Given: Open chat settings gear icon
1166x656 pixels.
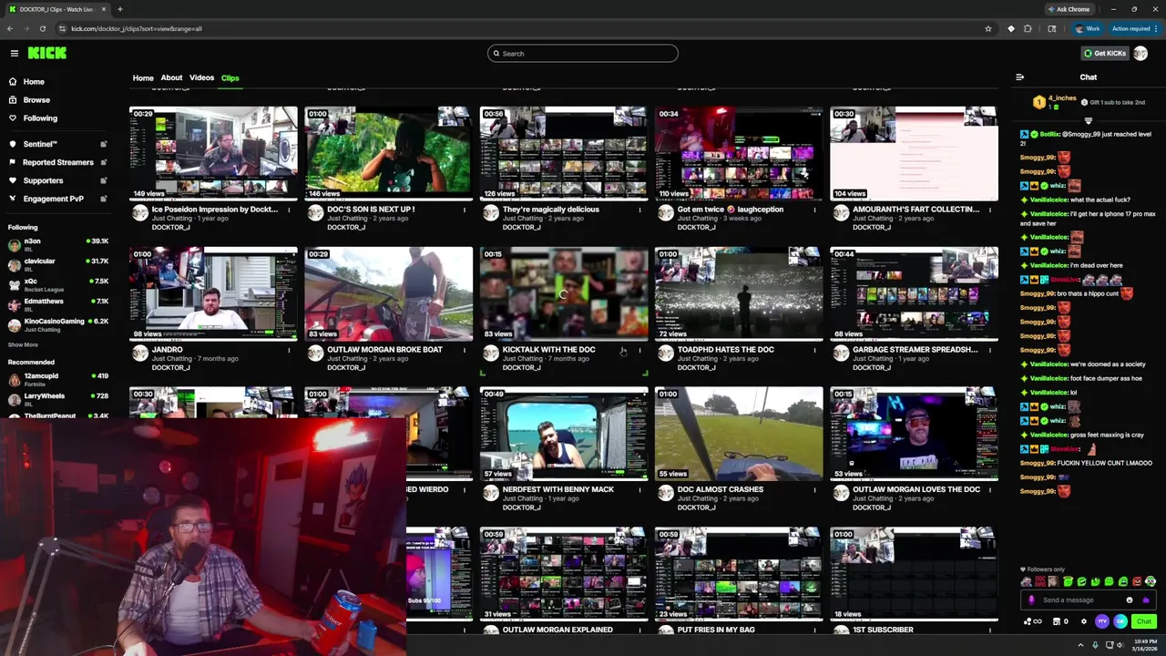Looking at the screenshot, I should [1083, 621].
